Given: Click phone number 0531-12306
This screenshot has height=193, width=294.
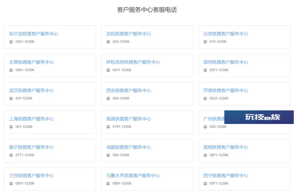Looking at the screenshot, I should tap(219, 98).
